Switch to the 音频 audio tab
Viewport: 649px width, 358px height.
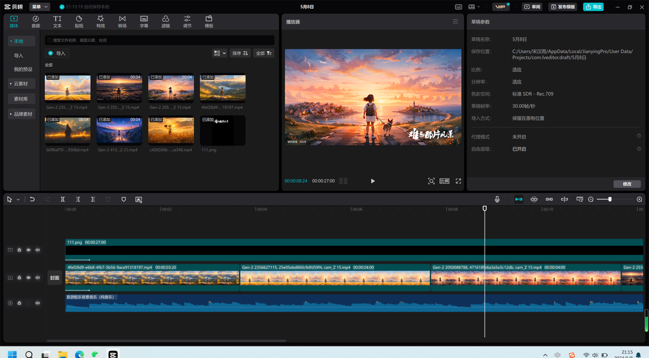coord(36,22)
